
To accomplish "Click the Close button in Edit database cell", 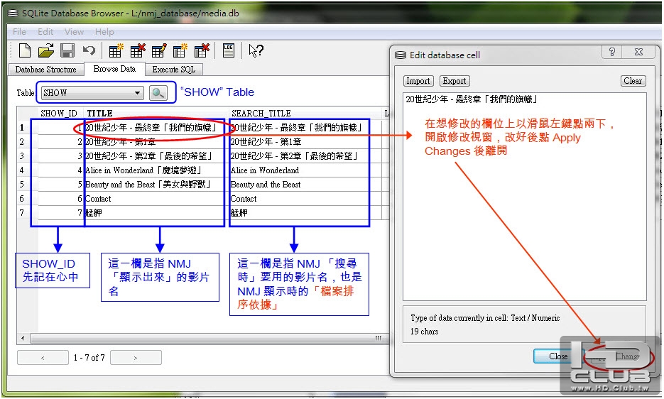I will point(558,356).
